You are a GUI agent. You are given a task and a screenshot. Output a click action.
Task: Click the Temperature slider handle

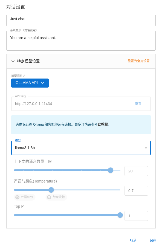[x=51, y=190]
